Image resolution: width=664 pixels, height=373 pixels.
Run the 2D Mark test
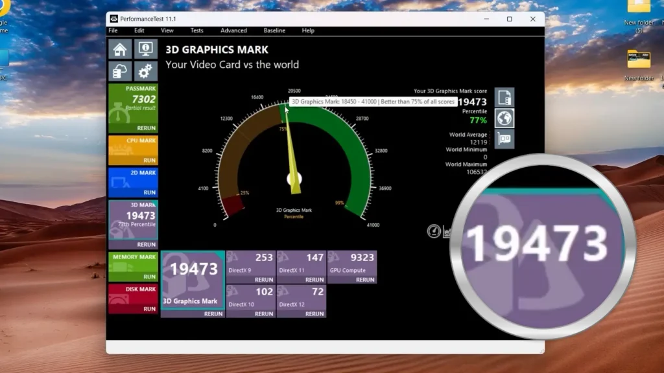(150, 192)
